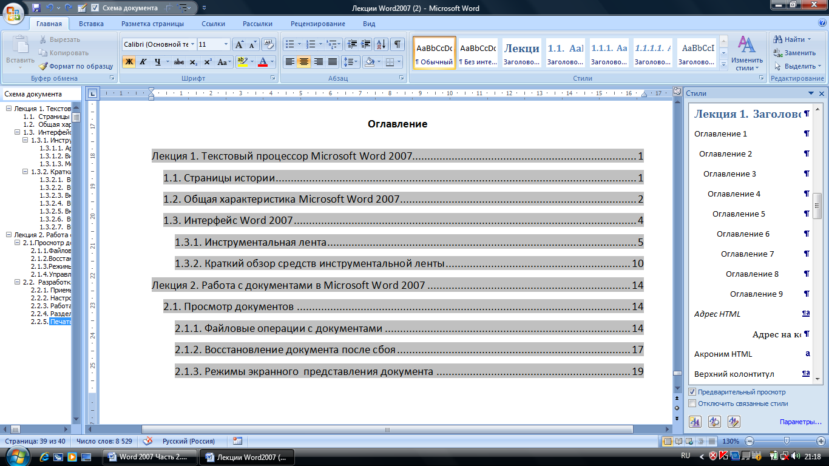Viewport: 829px width, 466px height.
Task: Apply subscript x₂ formatting
Action: point(193,62)
